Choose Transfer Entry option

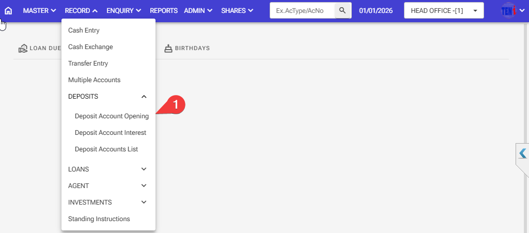pyautogui.click(x=88, y=64)
